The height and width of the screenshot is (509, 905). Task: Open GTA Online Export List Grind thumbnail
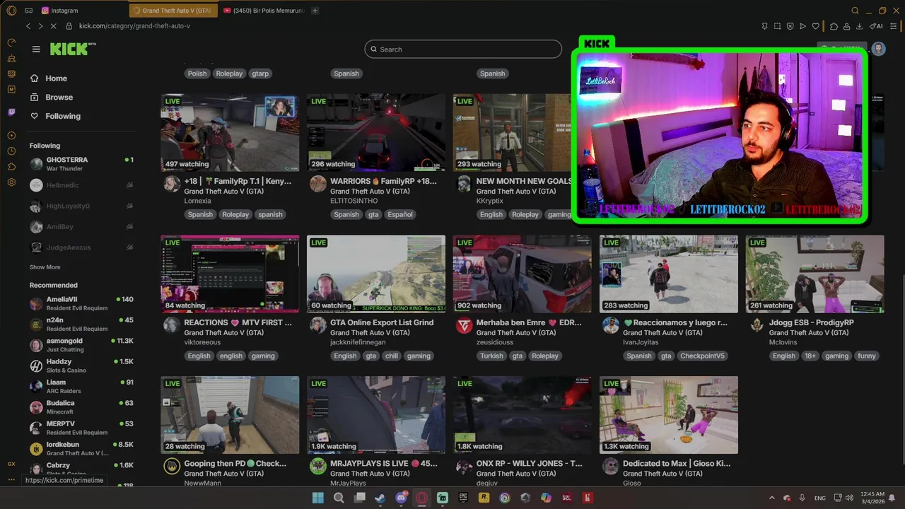tap(376, 274)
